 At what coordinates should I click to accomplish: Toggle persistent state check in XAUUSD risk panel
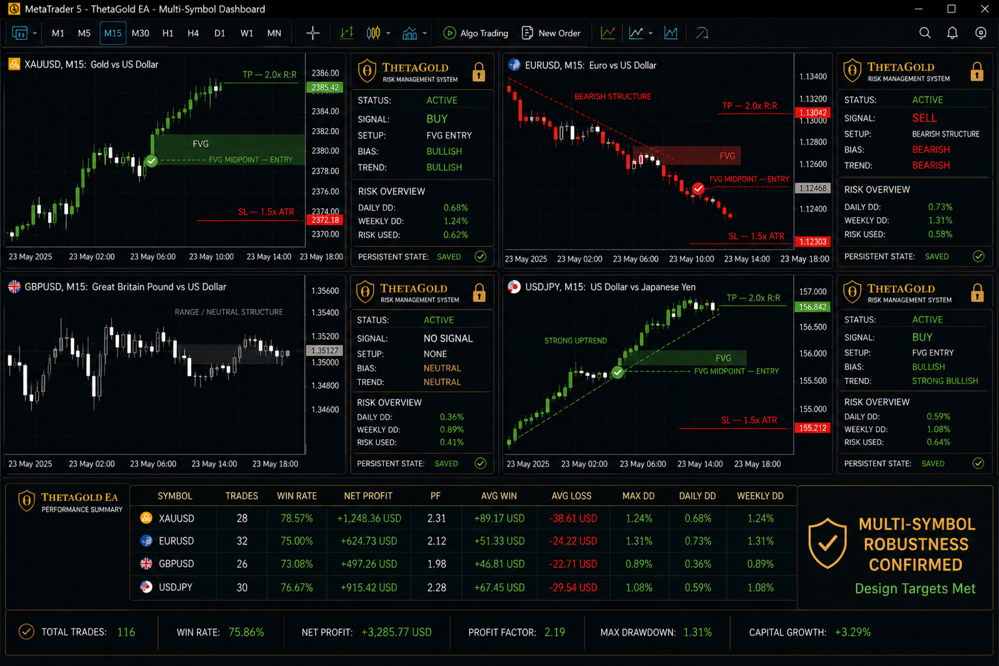[481, 256]
